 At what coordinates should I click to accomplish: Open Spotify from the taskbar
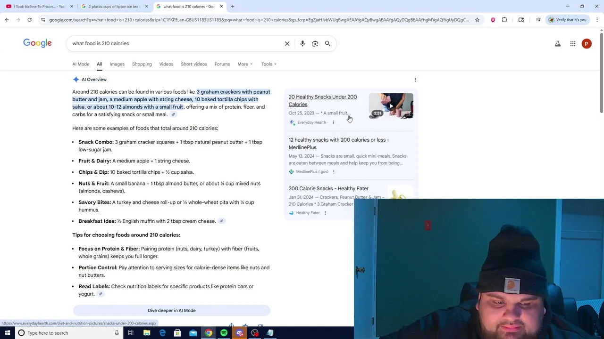coord(224,333)
